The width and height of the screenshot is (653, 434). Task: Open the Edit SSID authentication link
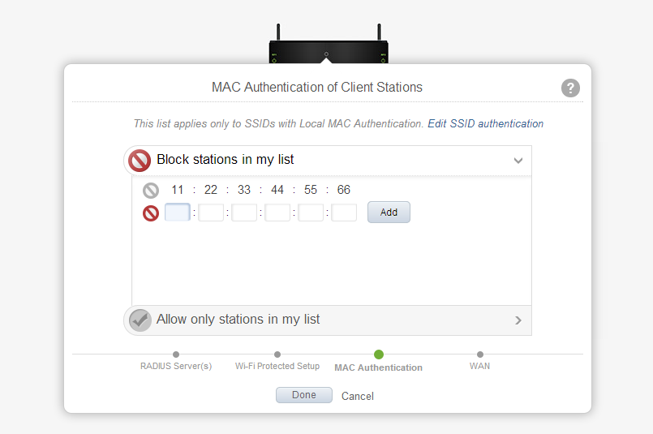[486, 123]
